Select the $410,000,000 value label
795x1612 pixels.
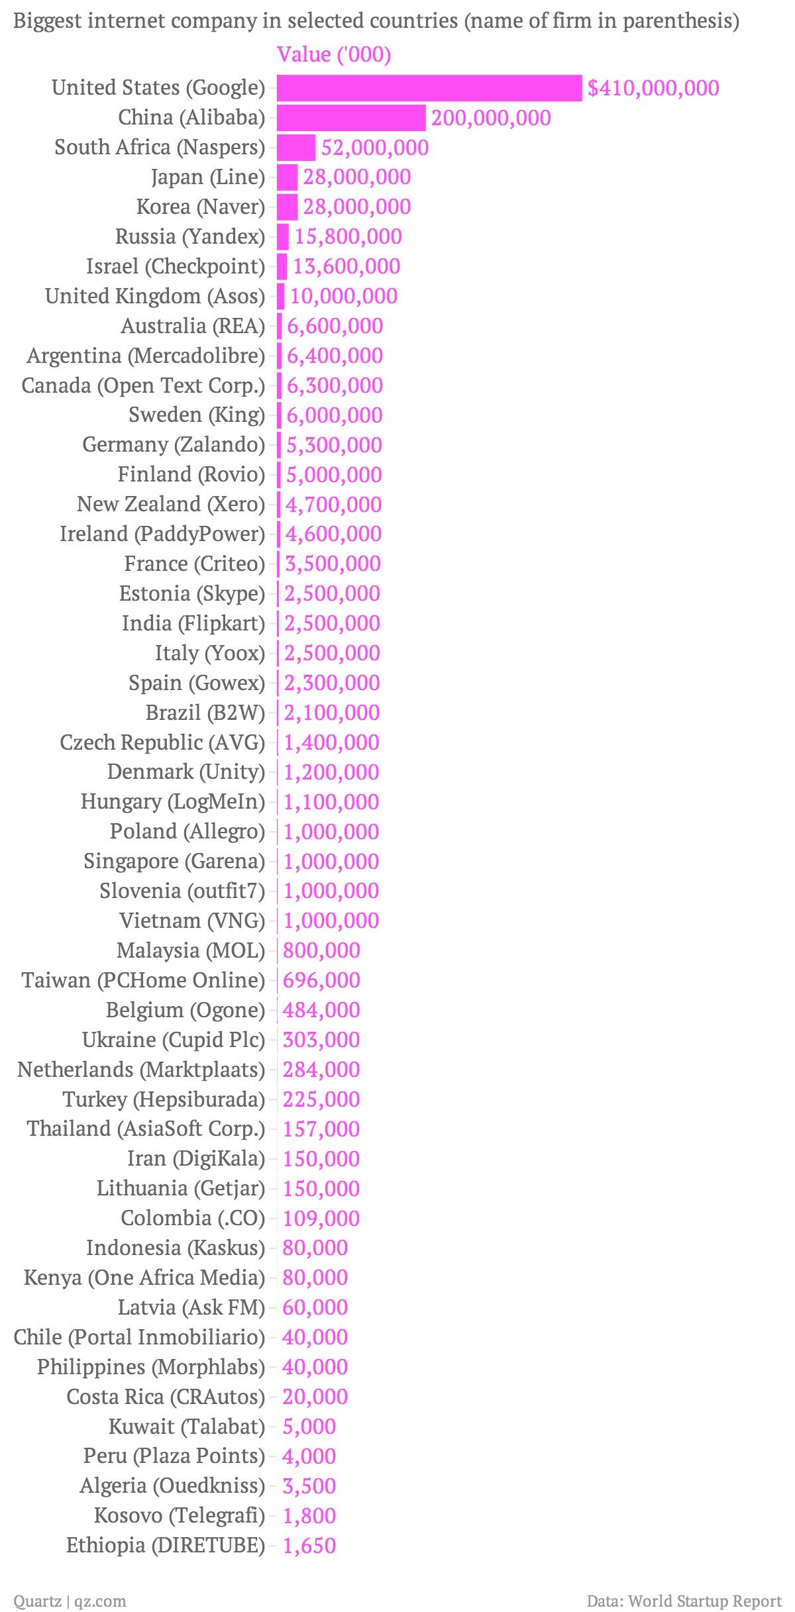[x=653, y=88]
